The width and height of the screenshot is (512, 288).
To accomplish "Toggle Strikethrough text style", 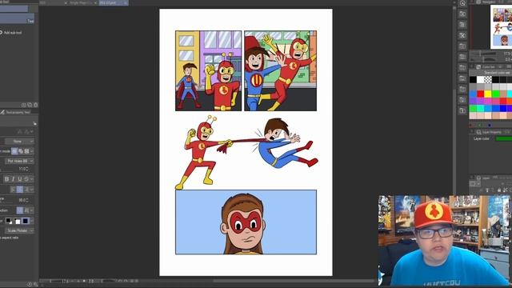I will (26, 179).
